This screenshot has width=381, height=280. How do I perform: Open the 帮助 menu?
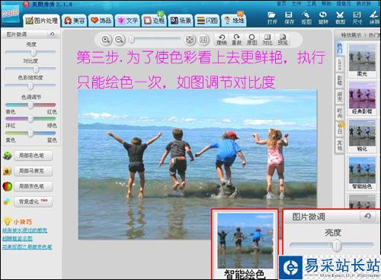(326, 4)
